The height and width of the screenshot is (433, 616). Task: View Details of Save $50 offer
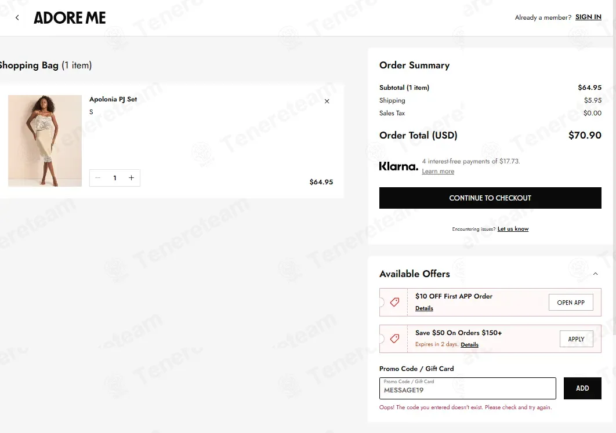pos(469,345)
